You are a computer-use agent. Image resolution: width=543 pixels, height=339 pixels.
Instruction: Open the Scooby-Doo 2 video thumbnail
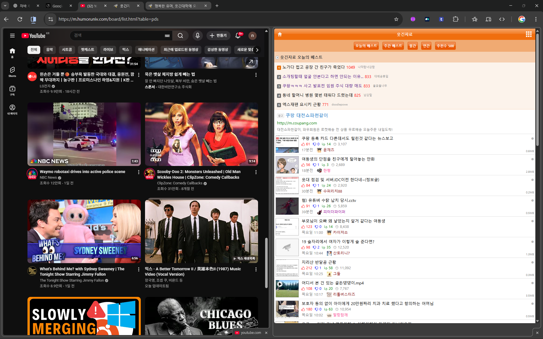click(201, 134)
